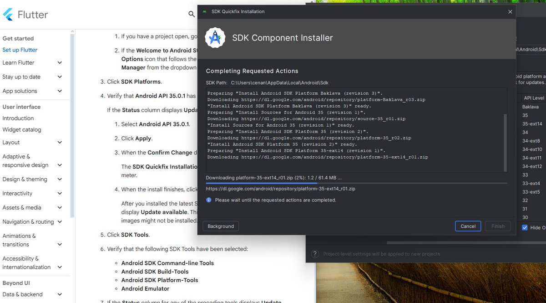Click Android SDK Platform-Tools bullet text
Viewport: 546px width, 303px height.
pos(160,280)
